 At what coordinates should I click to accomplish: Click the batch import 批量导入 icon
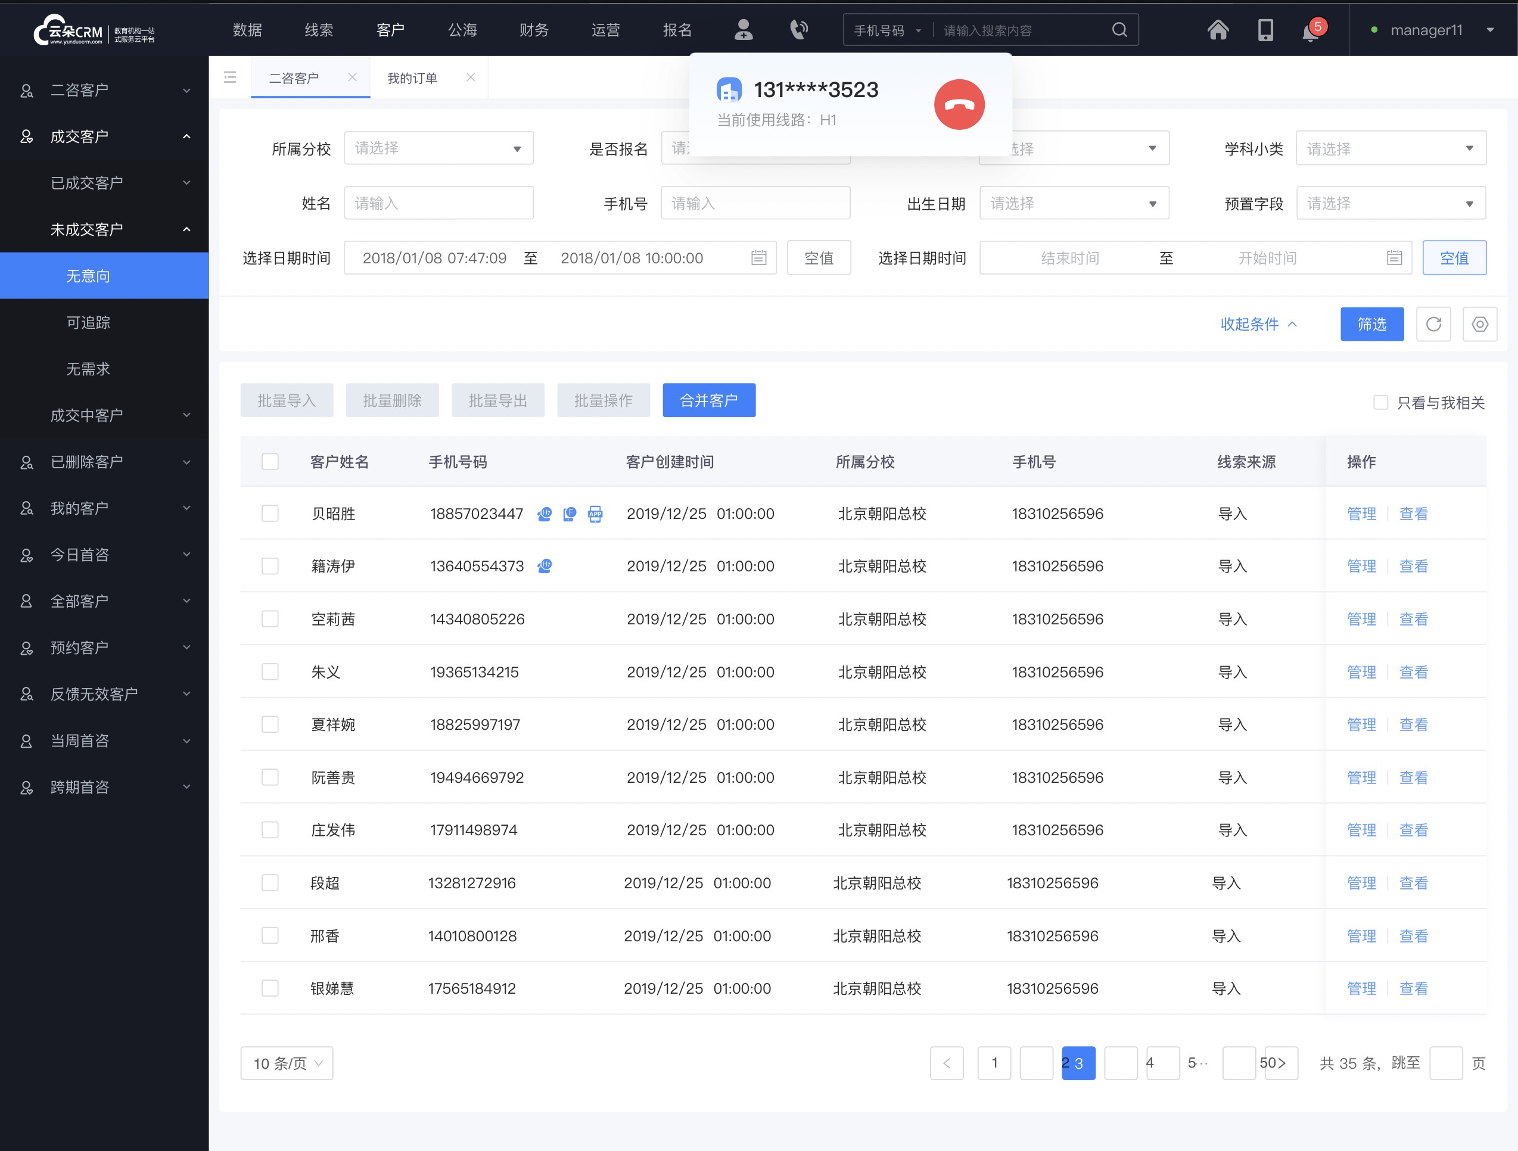point(287,399)
